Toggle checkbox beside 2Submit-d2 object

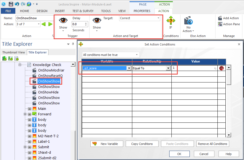tap(30, 158)
